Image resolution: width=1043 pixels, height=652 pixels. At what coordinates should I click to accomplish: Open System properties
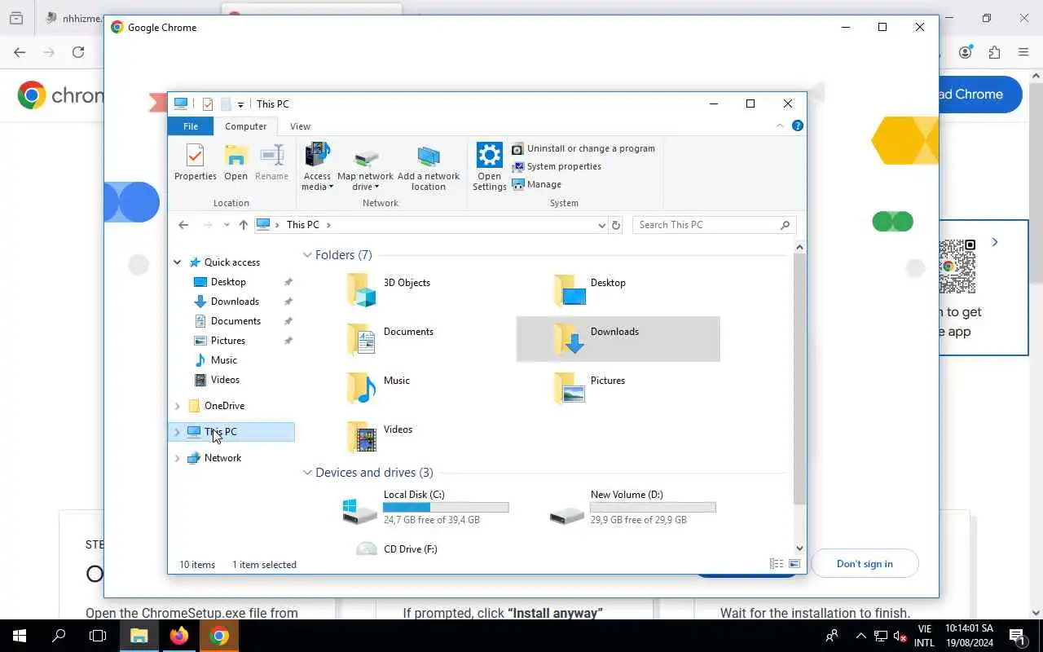click(557, 166)
